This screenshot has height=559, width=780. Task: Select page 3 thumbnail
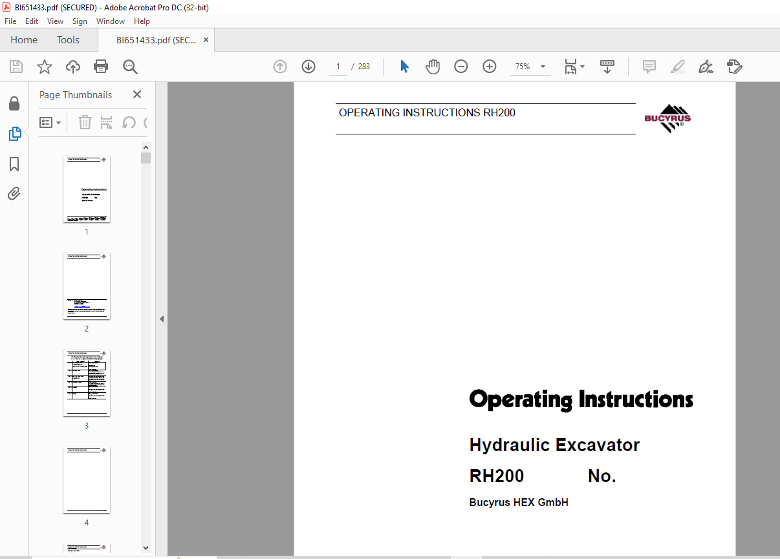tap(87, 383)
